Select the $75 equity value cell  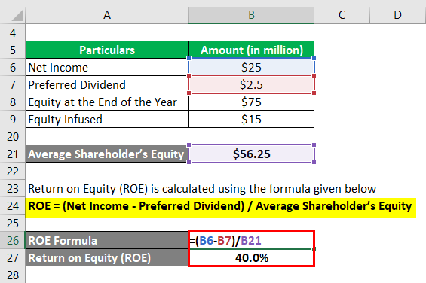click(251, 102)
